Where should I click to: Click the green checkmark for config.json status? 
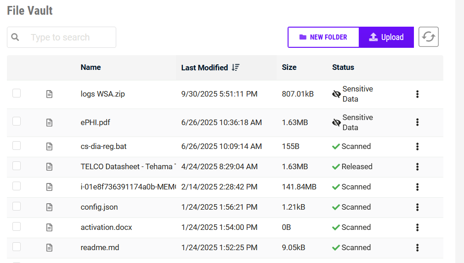336,207
